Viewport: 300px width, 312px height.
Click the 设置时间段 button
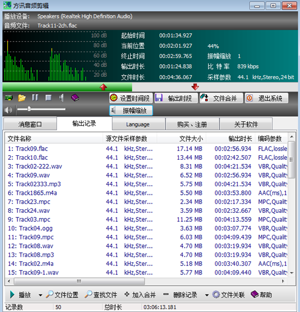pyautogui.click(x=131, y=98)
